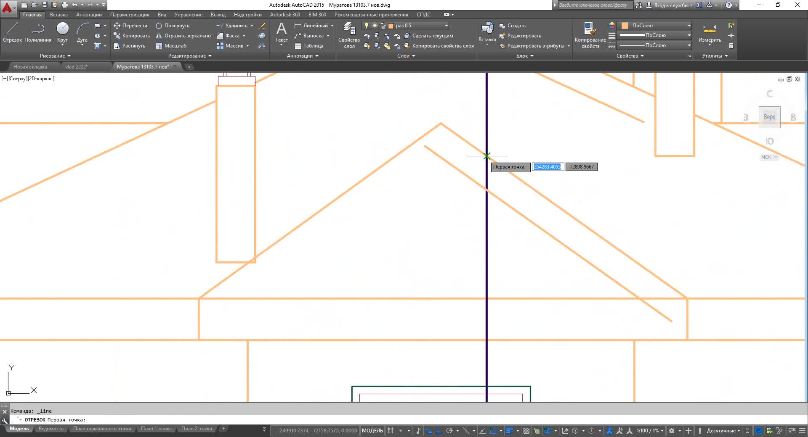Click Копировать свойства слоя button
The image size is (808, 437).
[439, 46]
